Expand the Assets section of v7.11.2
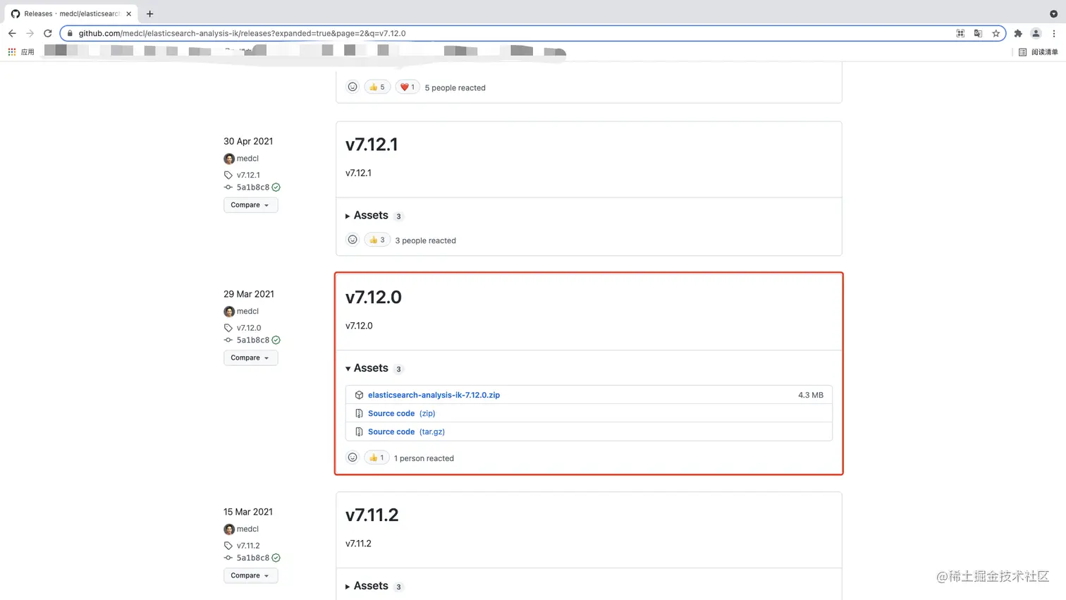This screenshot has height=600, width=1066. 372,586
